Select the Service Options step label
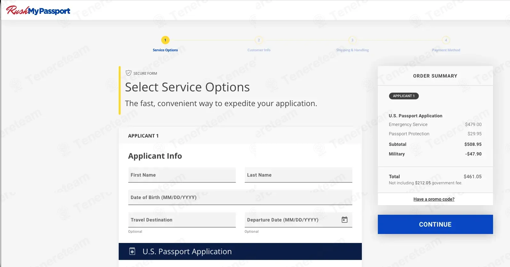The image size is (510, 267). pos(165,50)
